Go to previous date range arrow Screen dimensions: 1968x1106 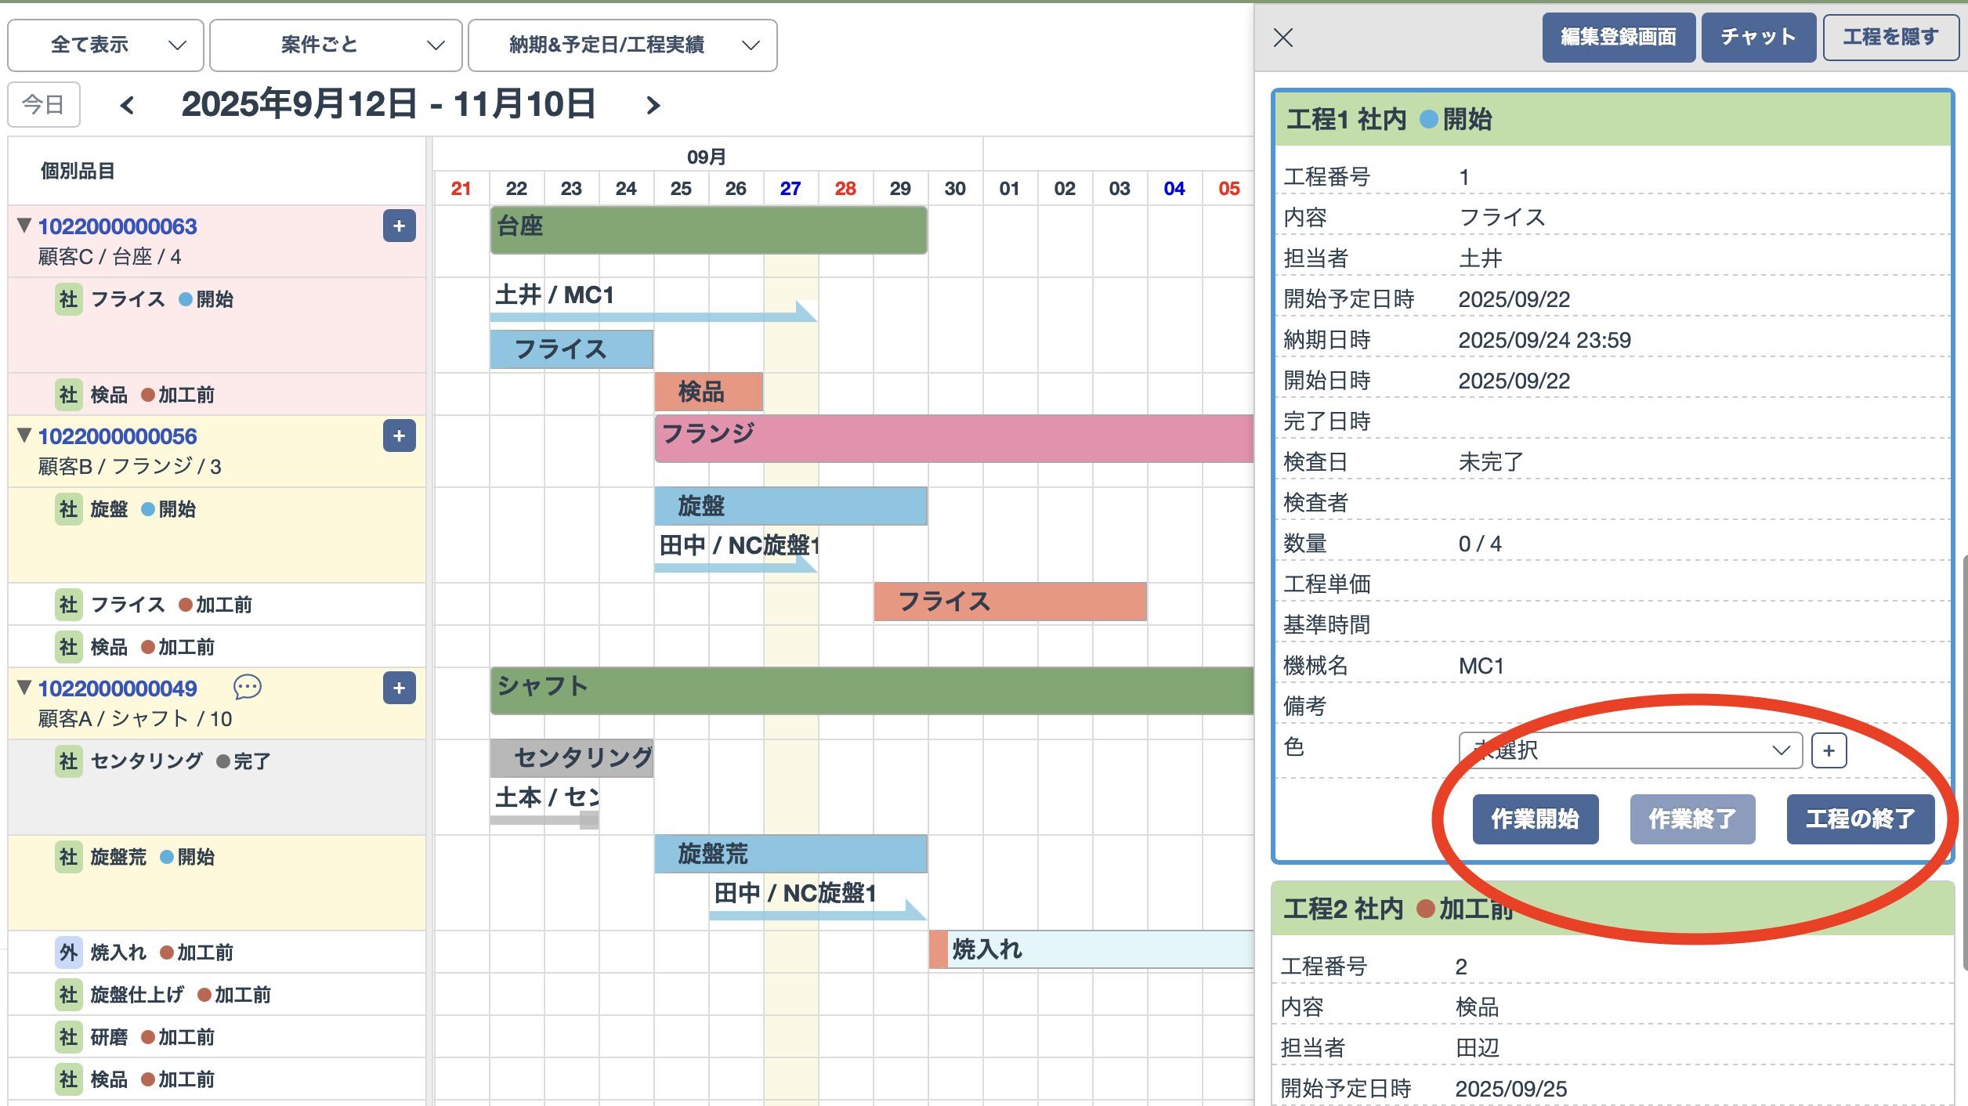coord(127,105)
